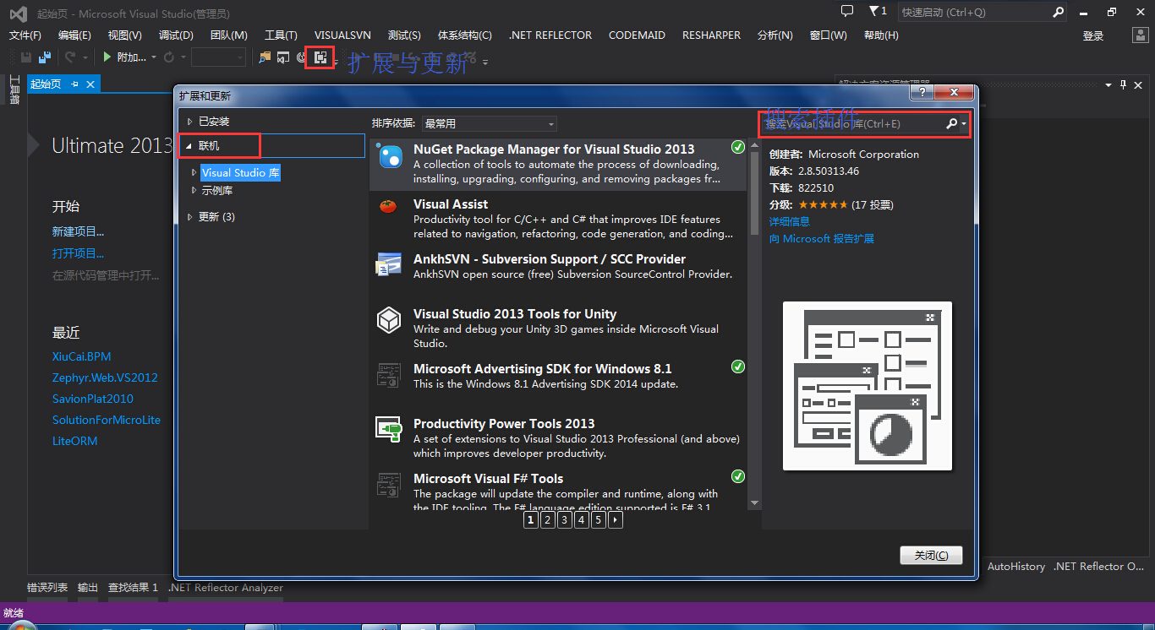Image resolution: width=1155 pixels, height=630 pixels.
Task: Switch to the .NET Reflector Analyzer tab
Action: 226,588
